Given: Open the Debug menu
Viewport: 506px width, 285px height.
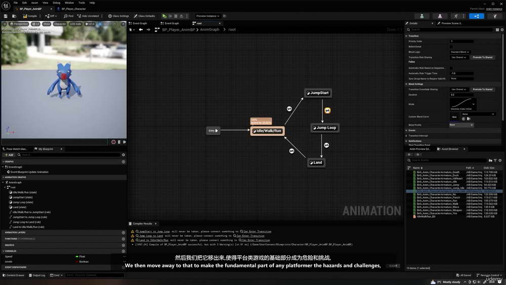Looking at the screenshot, I should (x=57, y=3).
